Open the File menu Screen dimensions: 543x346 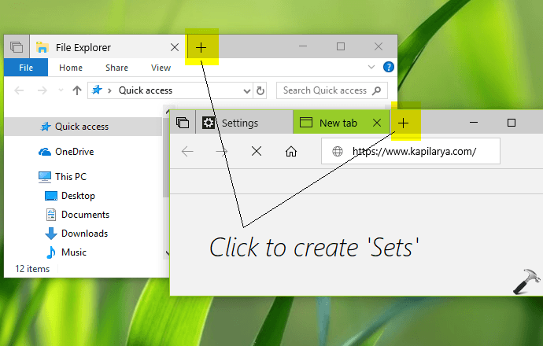tap(25, 68)
